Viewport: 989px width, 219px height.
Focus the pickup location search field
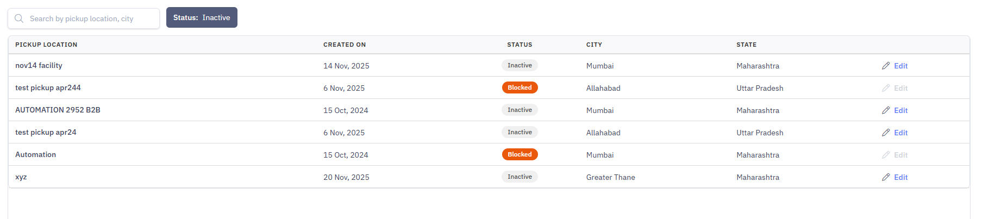click(84, 18)
